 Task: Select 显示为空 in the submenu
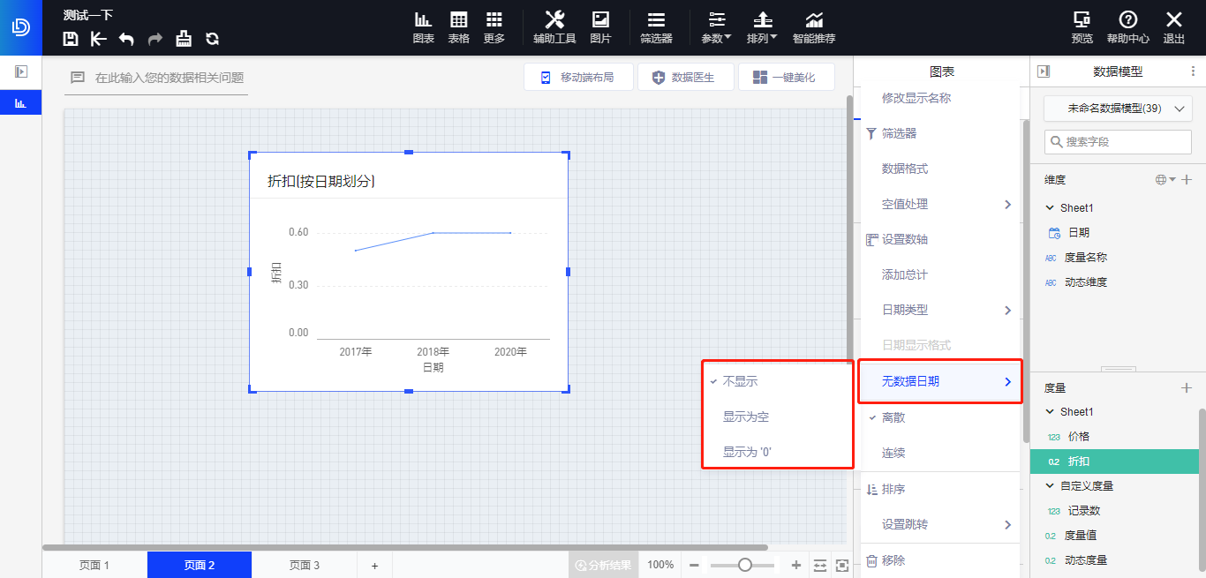[745, 417]
